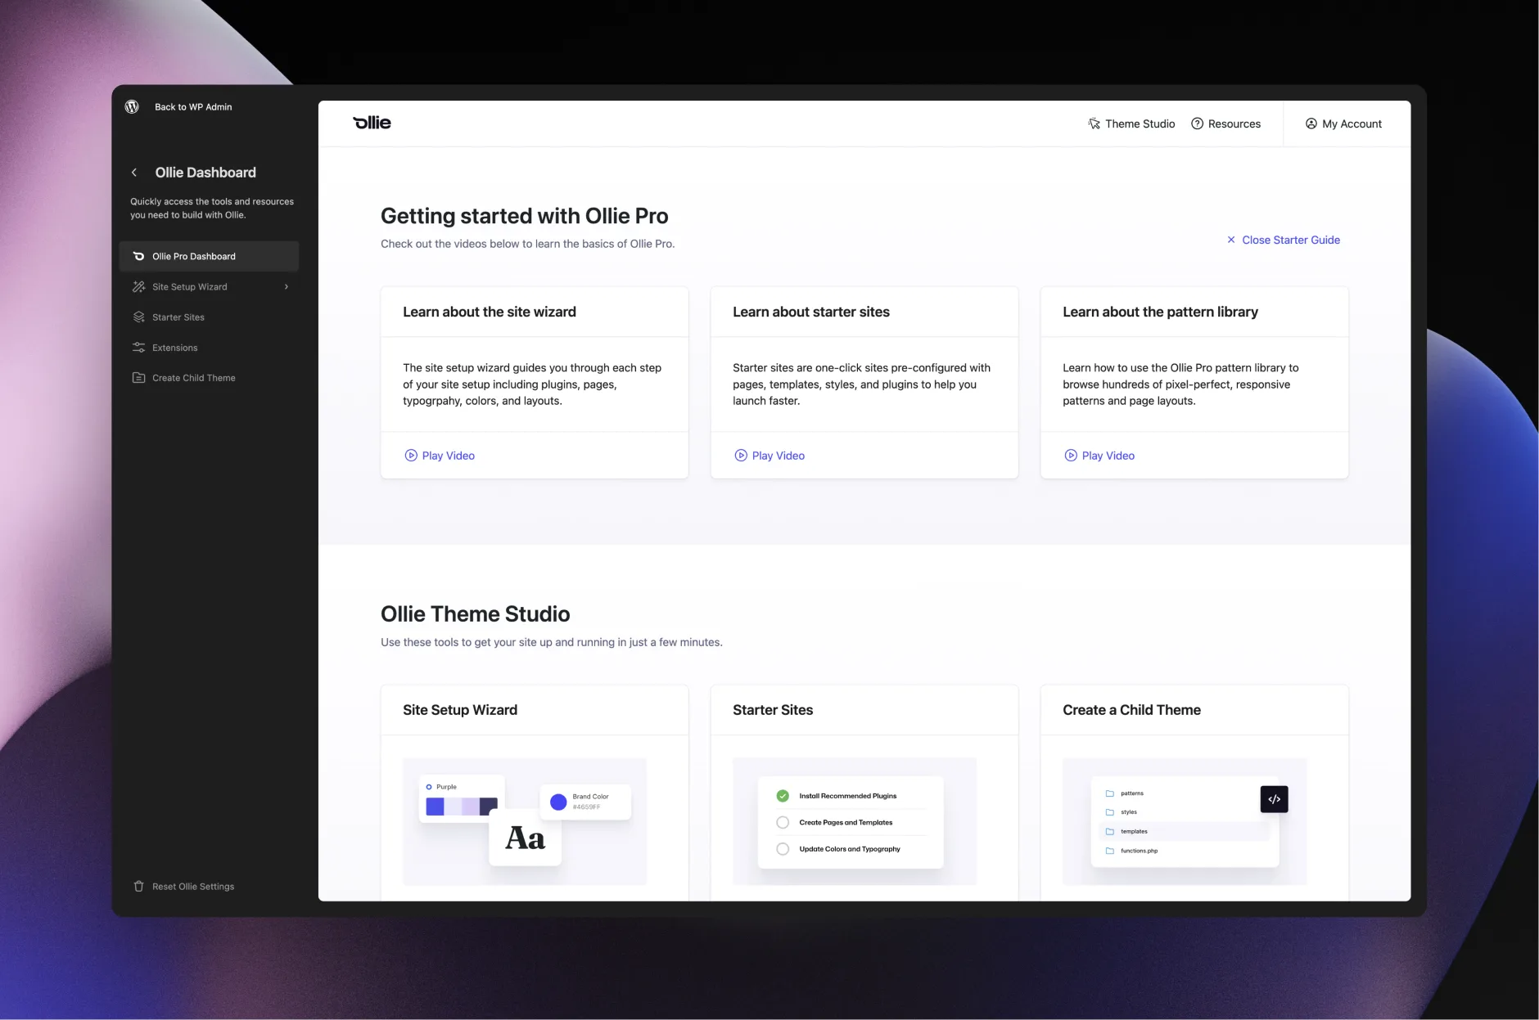Image resolution: width=1539 pixels, height=1020 pixels.
Task: Close the Starter Guide
Action: 1283,240
